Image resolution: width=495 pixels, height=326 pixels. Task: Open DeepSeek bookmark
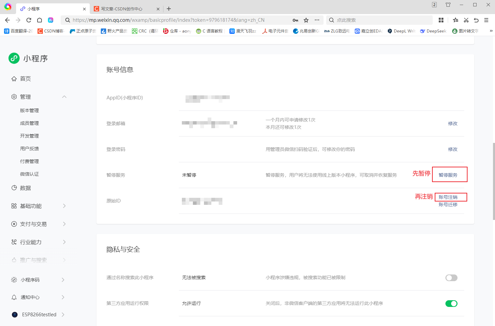click(x=433, y=31)
